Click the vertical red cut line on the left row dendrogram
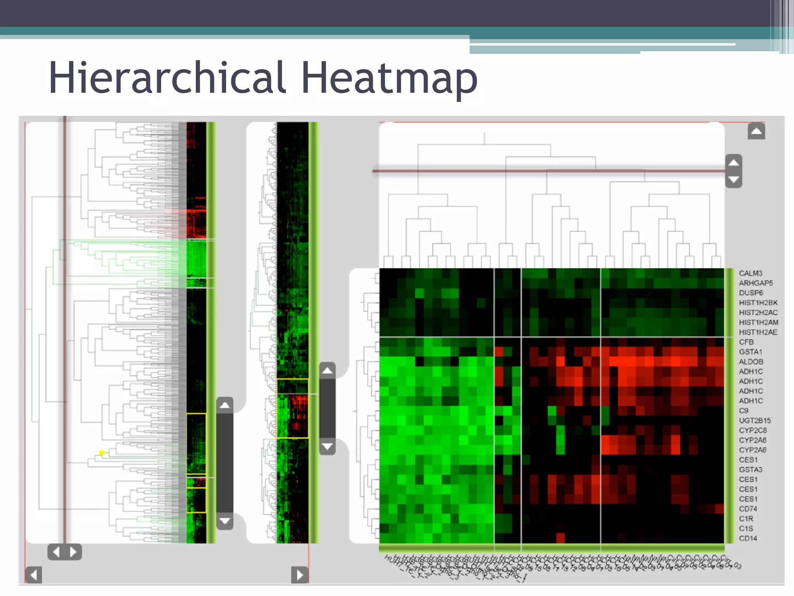 [65, 330]
